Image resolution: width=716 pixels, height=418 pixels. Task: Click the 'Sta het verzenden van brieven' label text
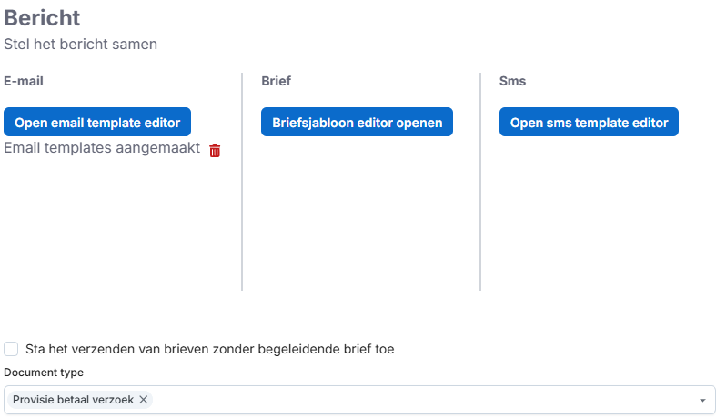tap(209, 349)
